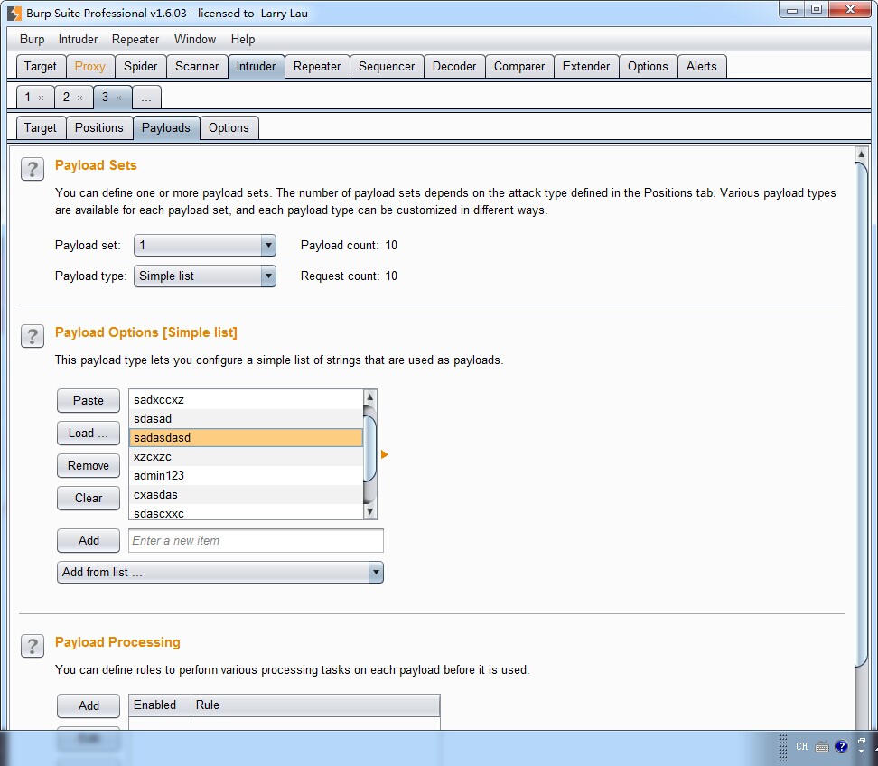This screenshot has width=878, height=766.
Task: Close Intruder attack tab 2
Action: point(80,98)
